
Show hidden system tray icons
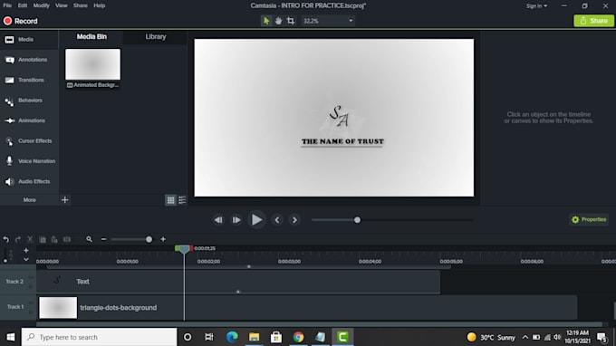(525, 337)
